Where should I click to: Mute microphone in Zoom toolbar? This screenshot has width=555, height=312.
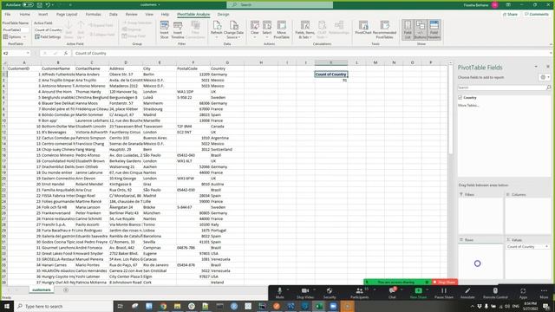pos(279,293)
